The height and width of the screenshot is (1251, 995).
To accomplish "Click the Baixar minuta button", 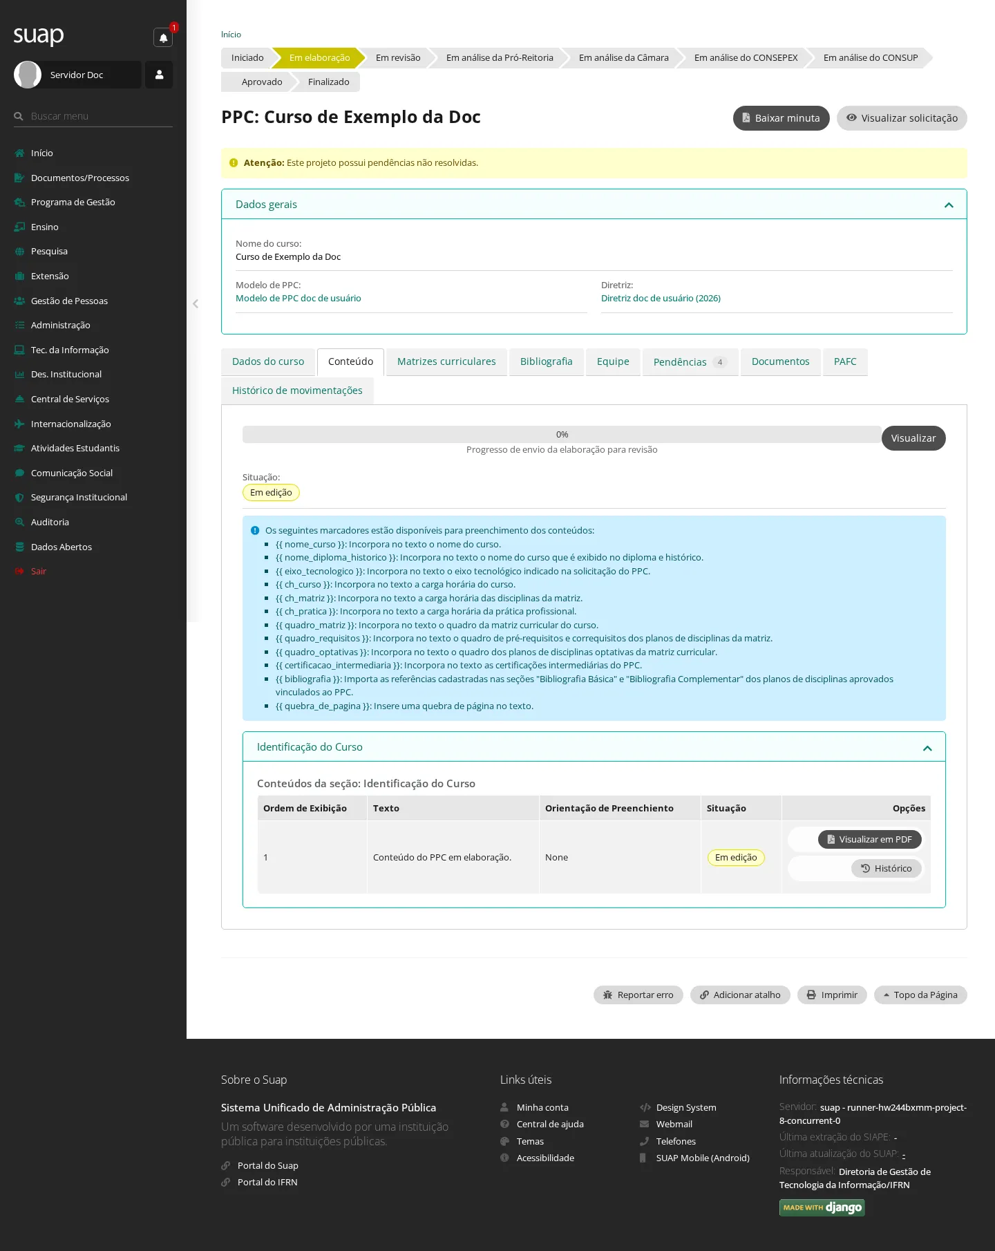I will coord(781,118).
